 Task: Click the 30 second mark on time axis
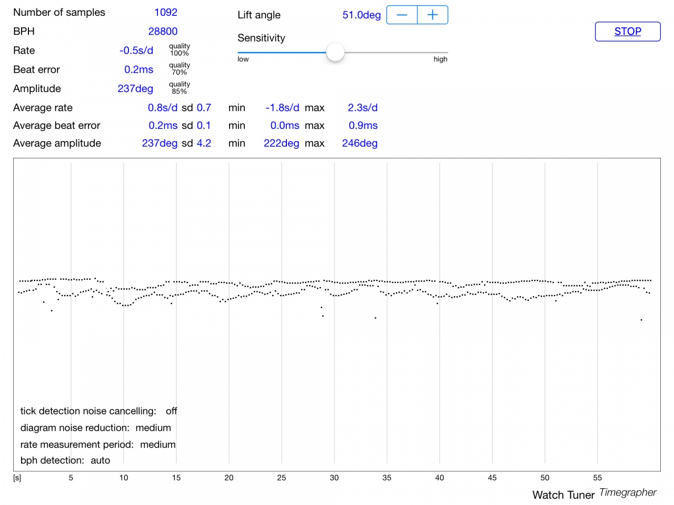click(x=334, y=478)
